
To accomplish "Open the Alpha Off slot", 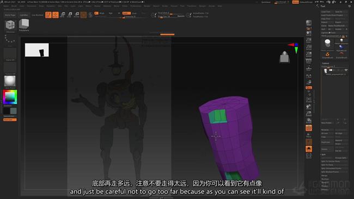I will [x=10, y=54].
